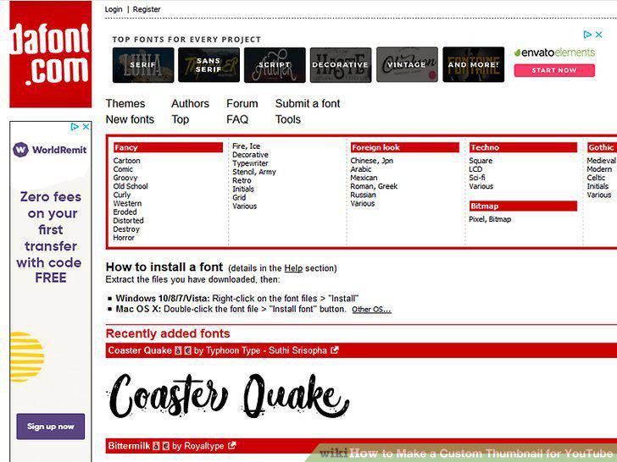Click the Start Now button

coord(554,70)
